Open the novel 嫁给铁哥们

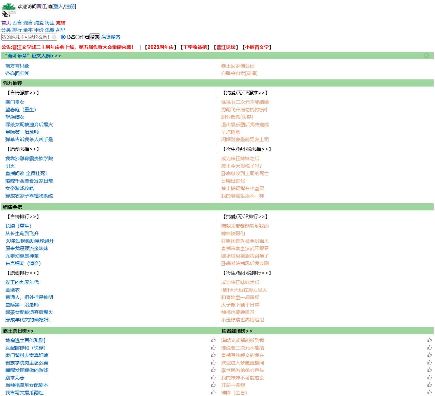233,233
